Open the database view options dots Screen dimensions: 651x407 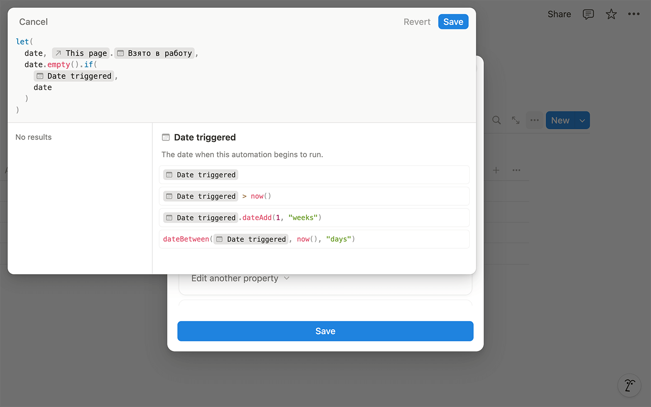click(534, 120)
